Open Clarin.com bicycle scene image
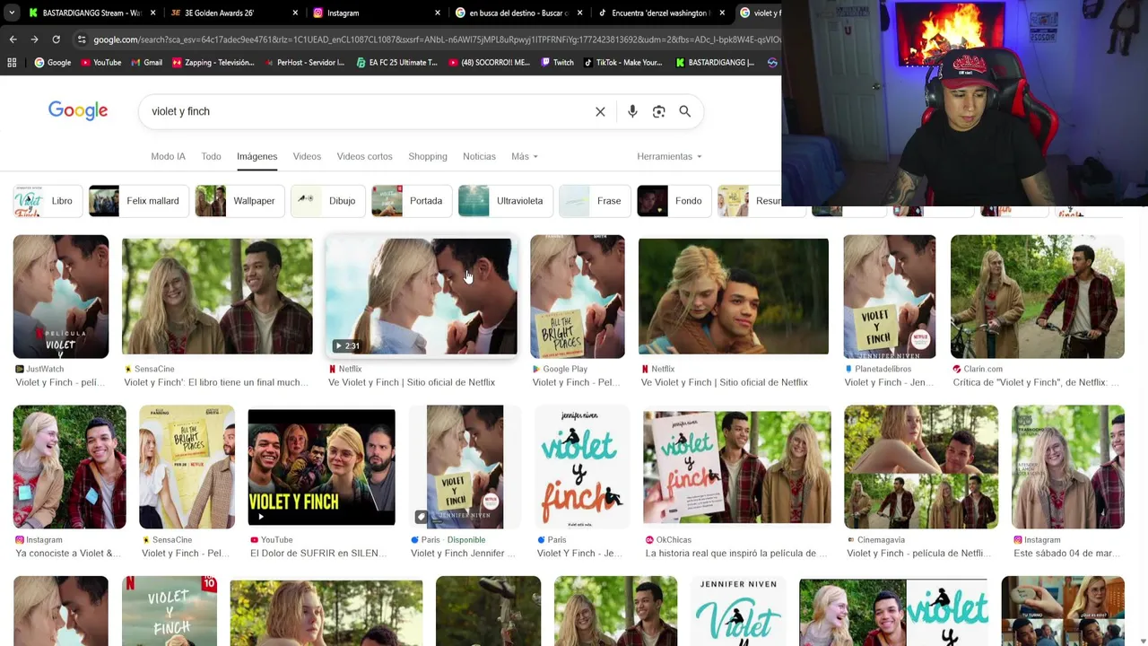 pyautogui.click(x=1038, y=297)
